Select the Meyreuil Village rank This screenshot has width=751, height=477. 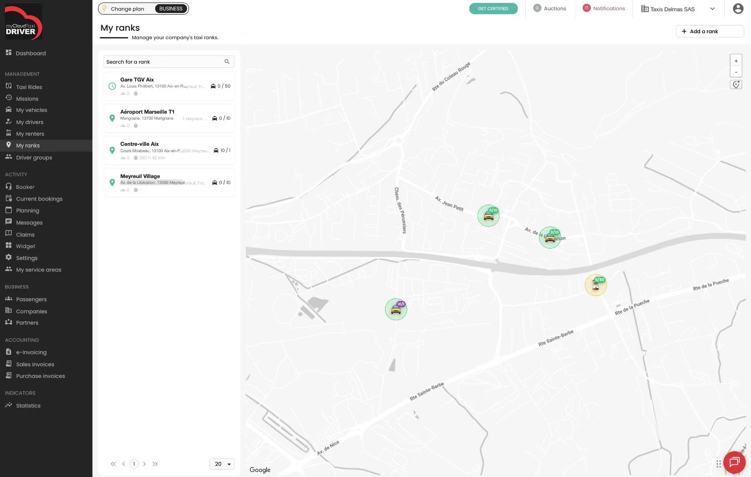pyautogui.click(x=169, y=183)
